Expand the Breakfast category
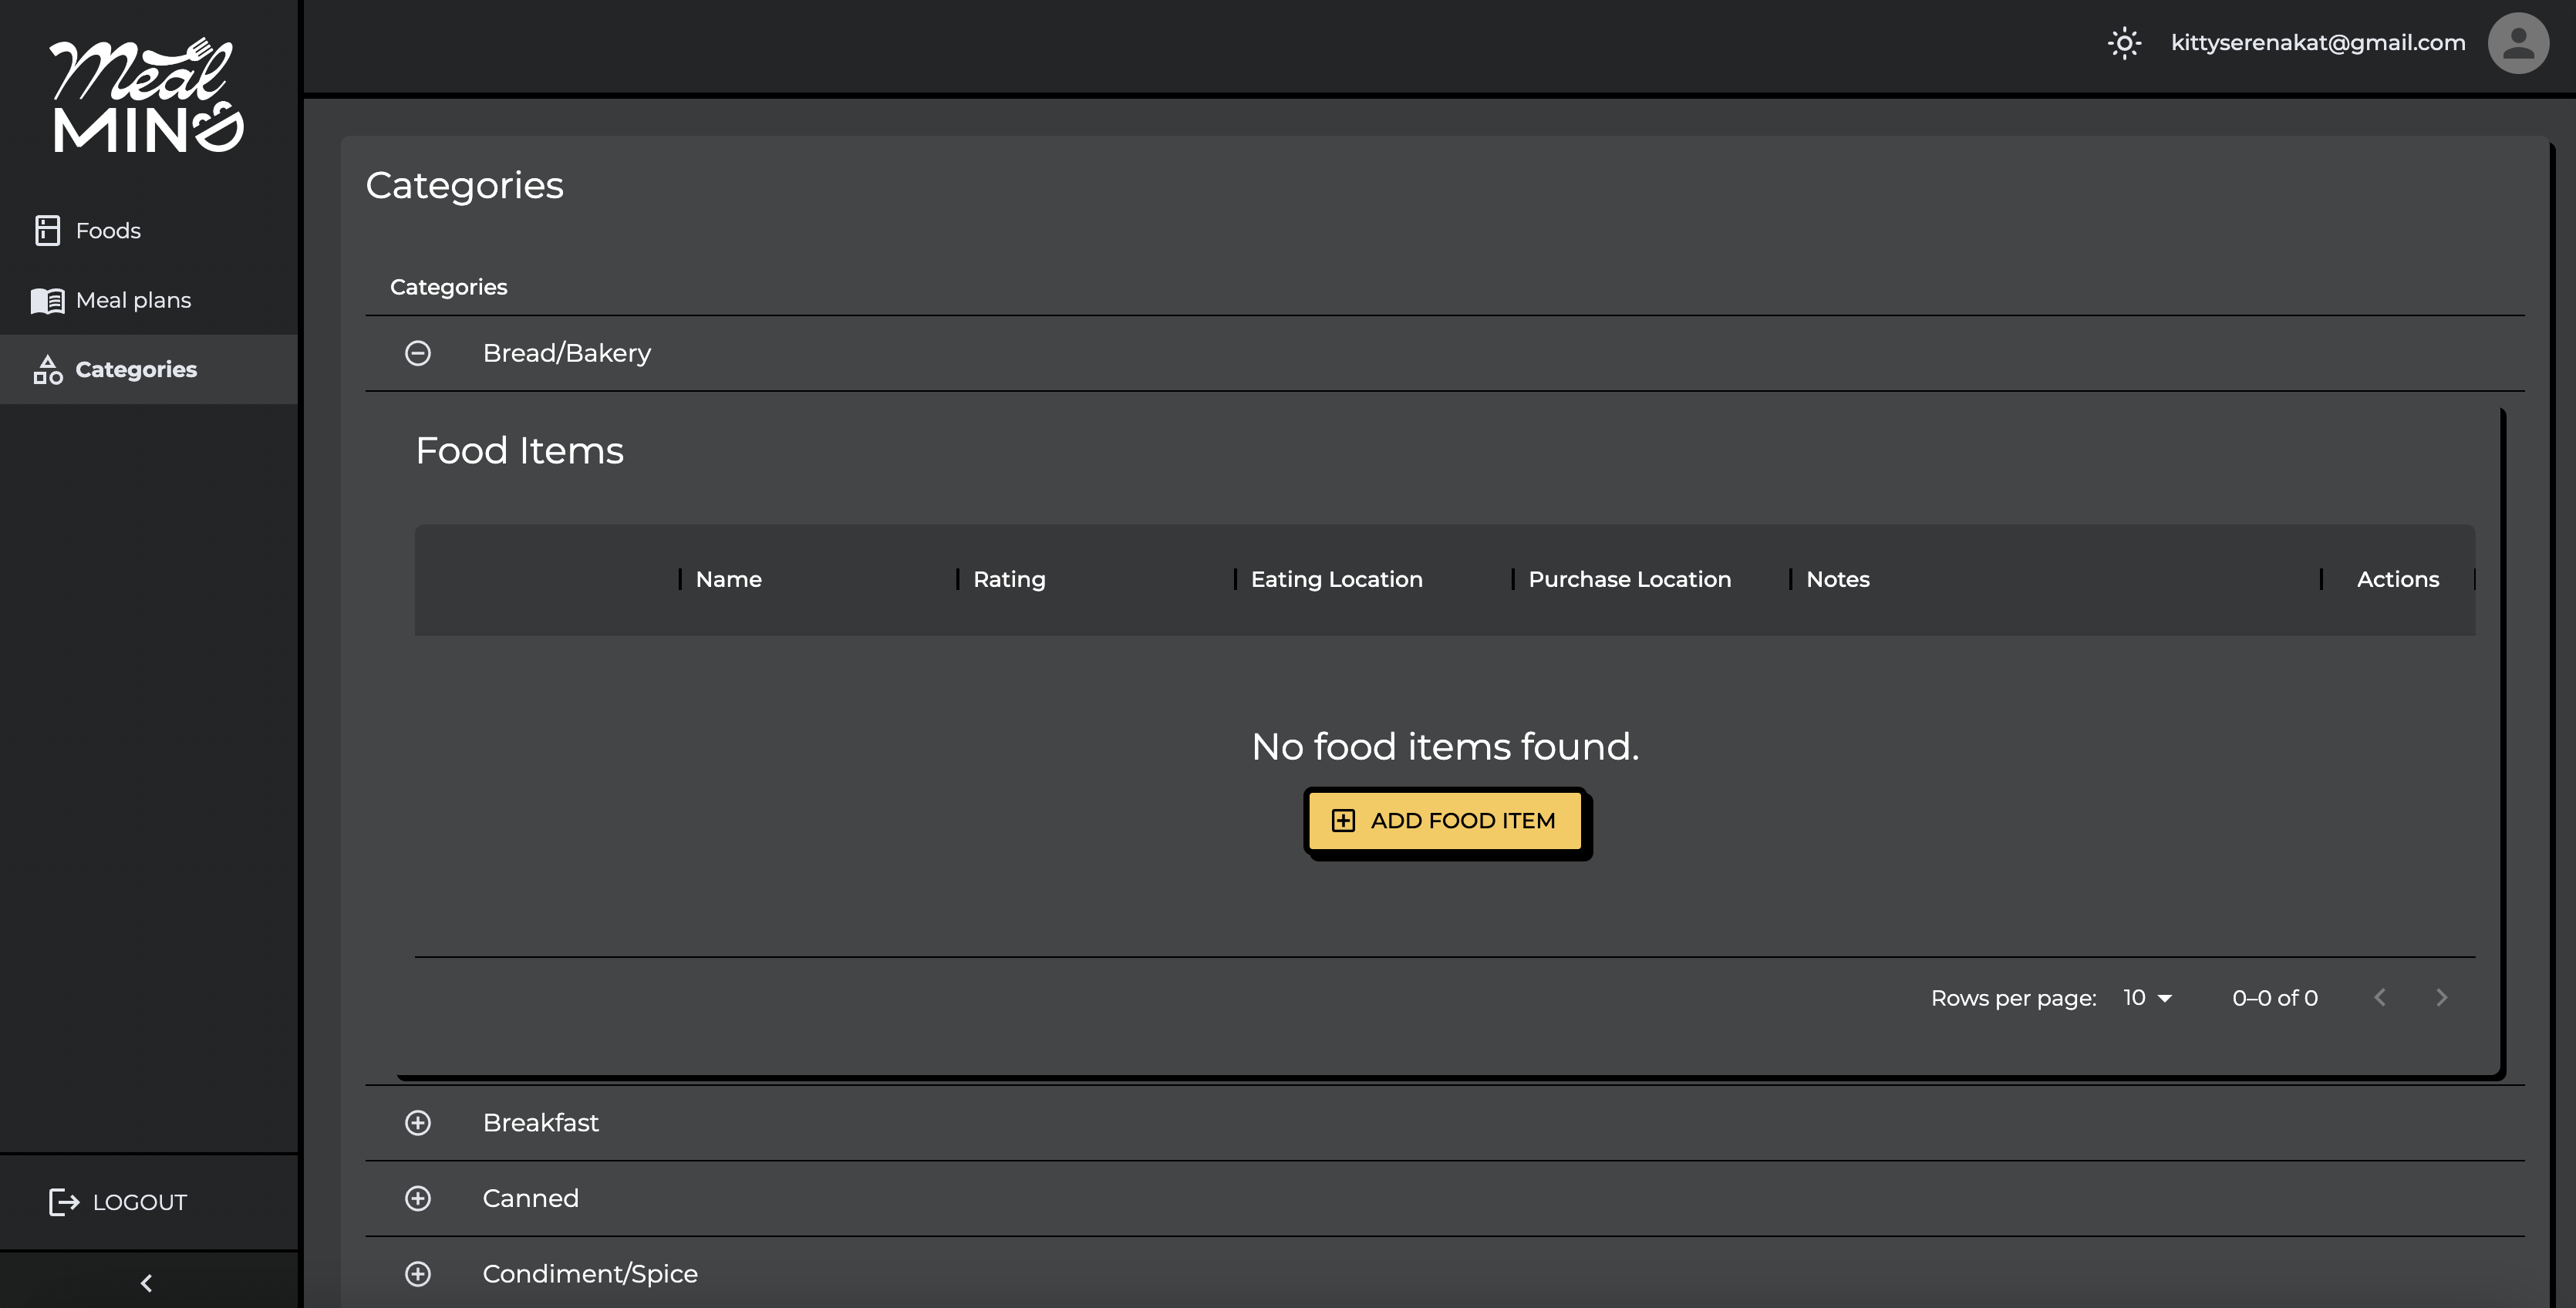The width and height of the screenshot is (2576, 1308). (x=418, y=1123)
